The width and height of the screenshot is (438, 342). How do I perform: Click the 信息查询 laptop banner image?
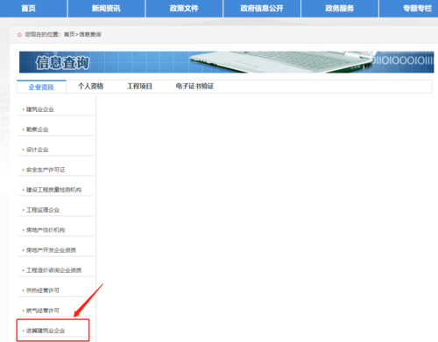[x=227, y=62]
